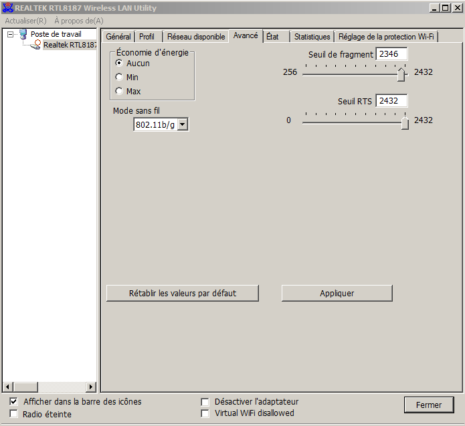Open the Actualiser menu
The width and height of the screenshot is (465, 426).
[26, 21]
